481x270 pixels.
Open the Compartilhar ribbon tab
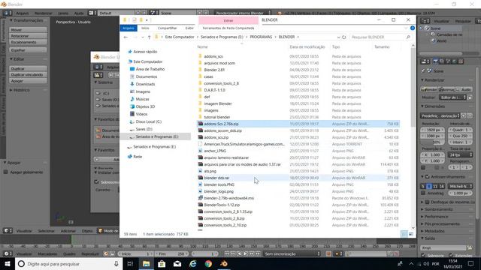(x=167, y=28)
